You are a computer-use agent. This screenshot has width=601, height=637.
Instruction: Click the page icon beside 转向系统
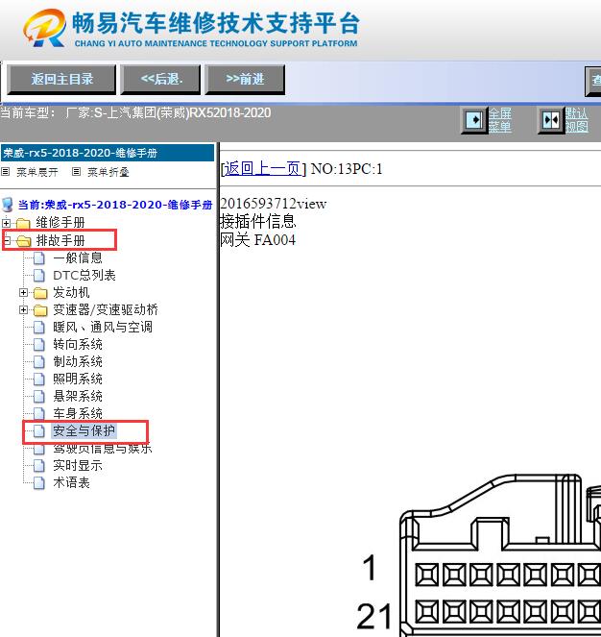[39, 345]
